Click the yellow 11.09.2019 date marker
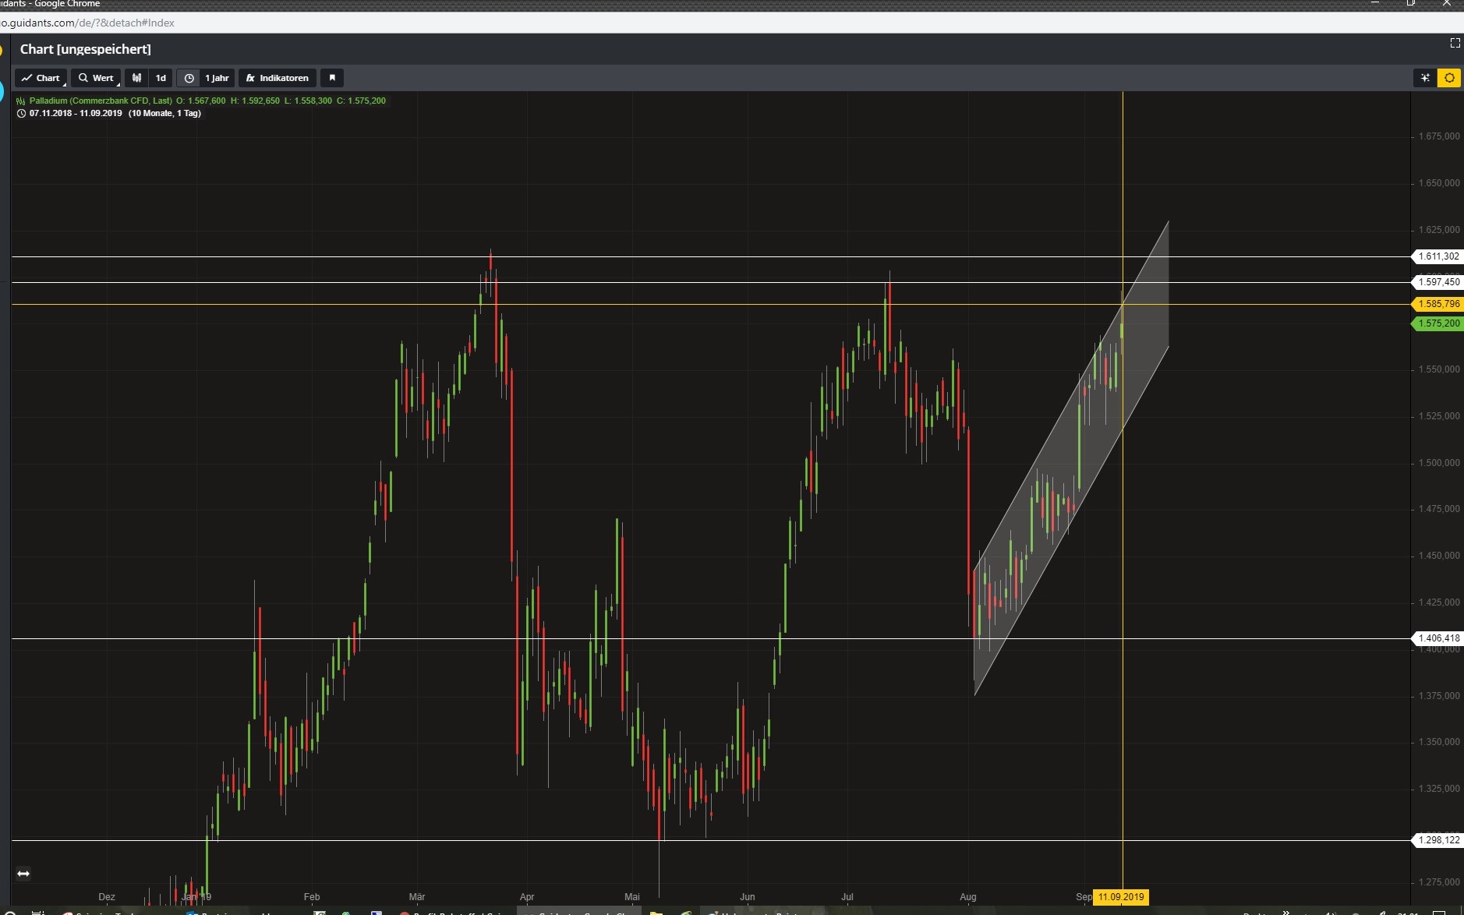 [x=1123, y=897]
